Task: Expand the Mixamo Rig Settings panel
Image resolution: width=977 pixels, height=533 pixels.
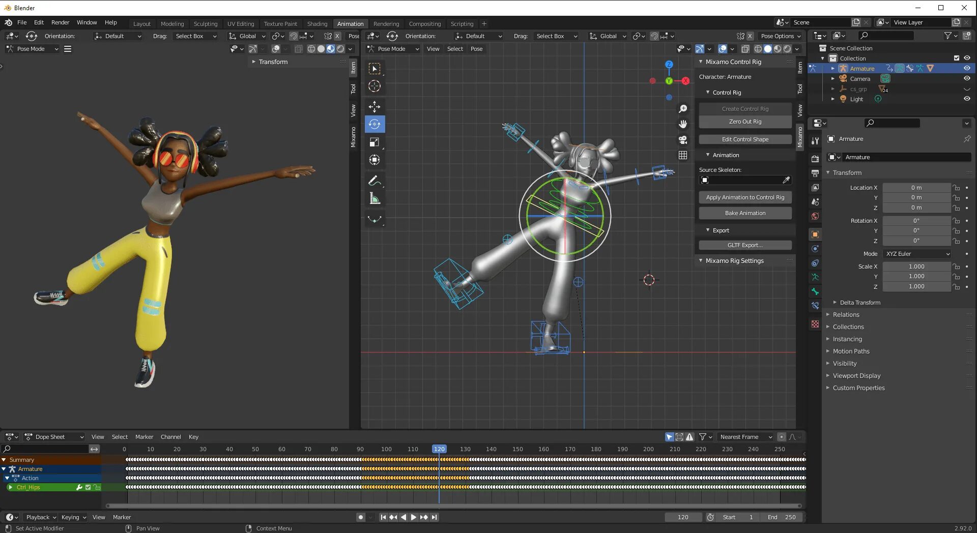Action: pyautogui.click(x=734, y=261)
